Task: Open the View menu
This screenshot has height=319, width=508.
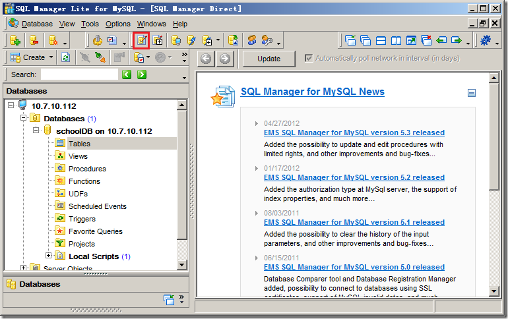Action: click(x=67, y=24)
